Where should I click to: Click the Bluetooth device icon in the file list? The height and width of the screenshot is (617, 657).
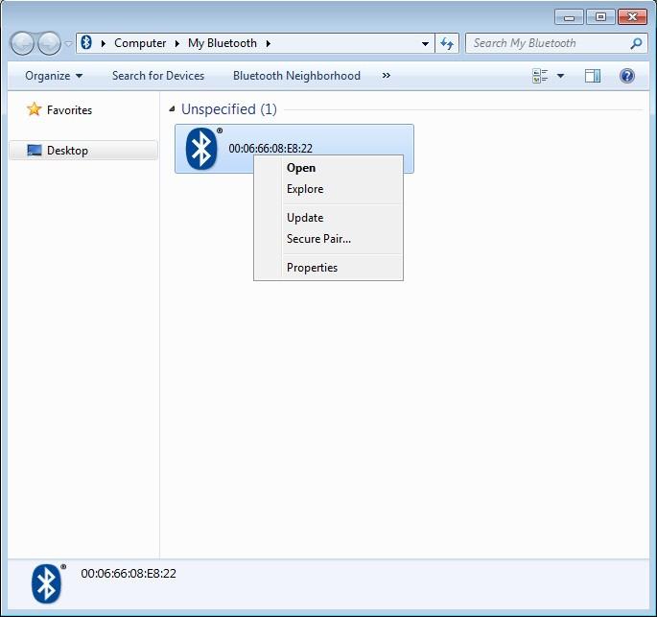point(202,149)
